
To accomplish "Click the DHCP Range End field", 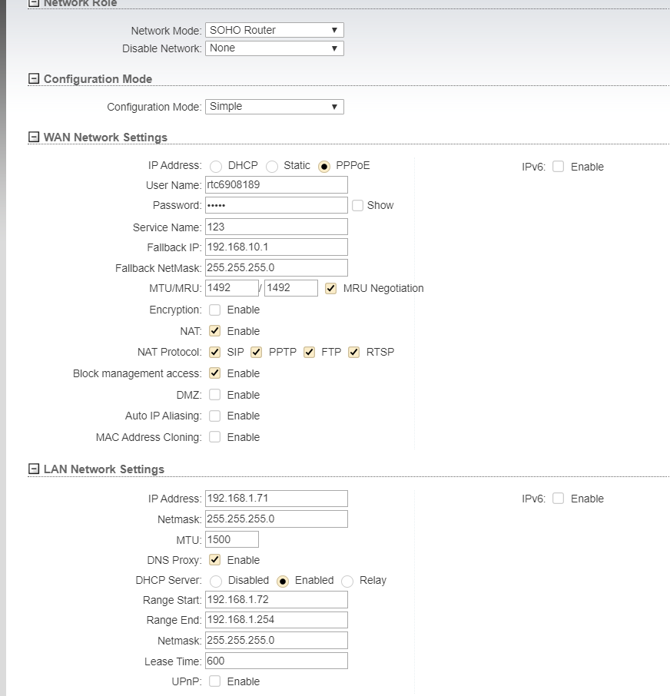I will pyautogui.click(x=276, y=620).
